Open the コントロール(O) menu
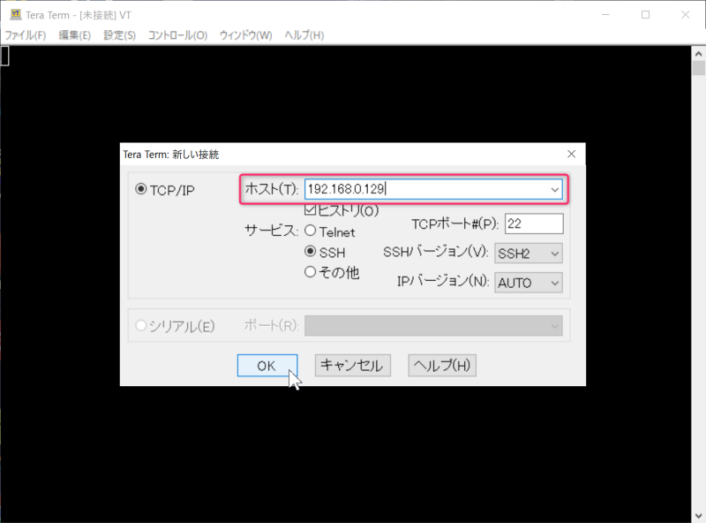 tap(178, 35)
